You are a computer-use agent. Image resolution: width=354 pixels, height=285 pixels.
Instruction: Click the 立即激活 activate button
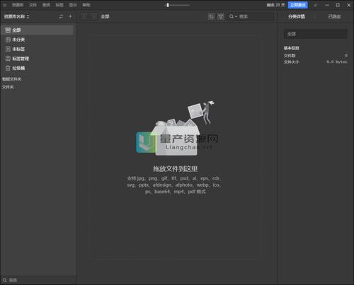point(298,5)
